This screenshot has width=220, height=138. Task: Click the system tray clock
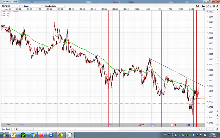[x=212, y=135]
